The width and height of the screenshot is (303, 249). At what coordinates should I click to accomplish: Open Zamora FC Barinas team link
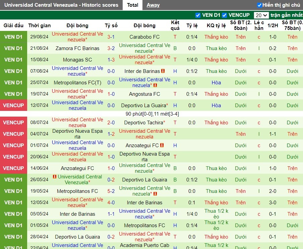click(77, 48)
